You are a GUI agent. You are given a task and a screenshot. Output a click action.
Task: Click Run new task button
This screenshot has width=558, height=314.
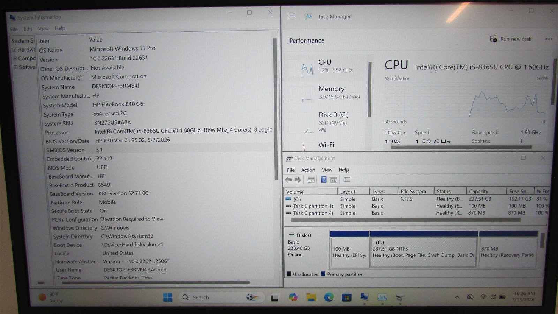tap(511, 39)
